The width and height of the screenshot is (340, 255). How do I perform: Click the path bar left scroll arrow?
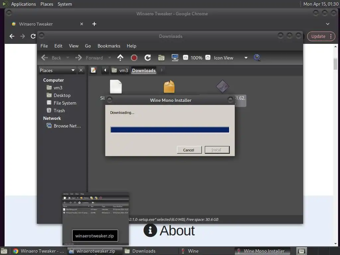[x=105, y=70]
